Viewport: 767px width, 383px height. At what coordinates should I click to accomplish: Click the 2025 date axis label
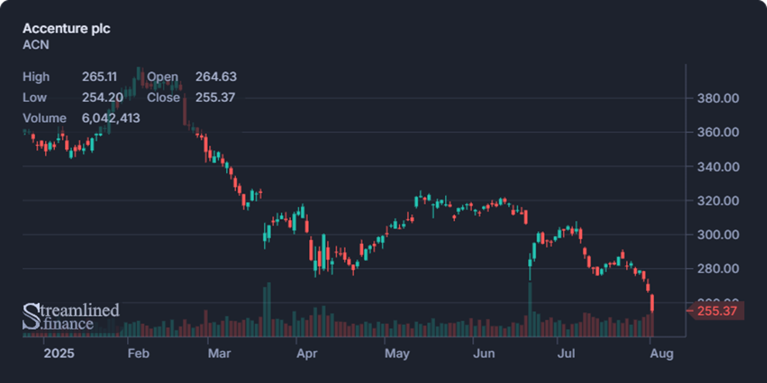click(59, 353)
